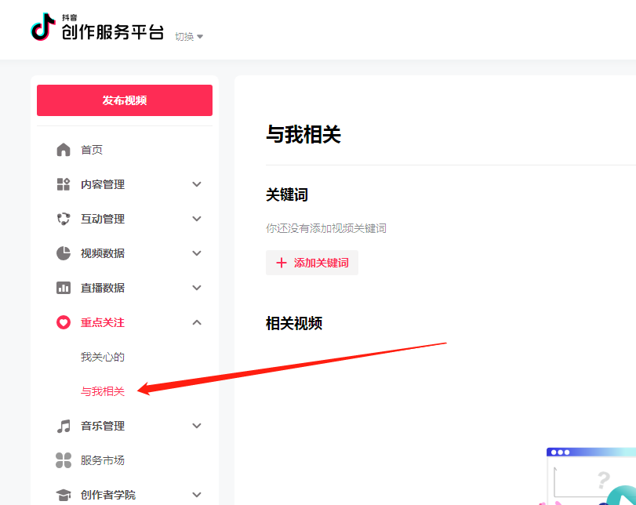
Task: Click the red plus icon in 添加关键词
Action: pyautogui.click(x=282, y=263)
